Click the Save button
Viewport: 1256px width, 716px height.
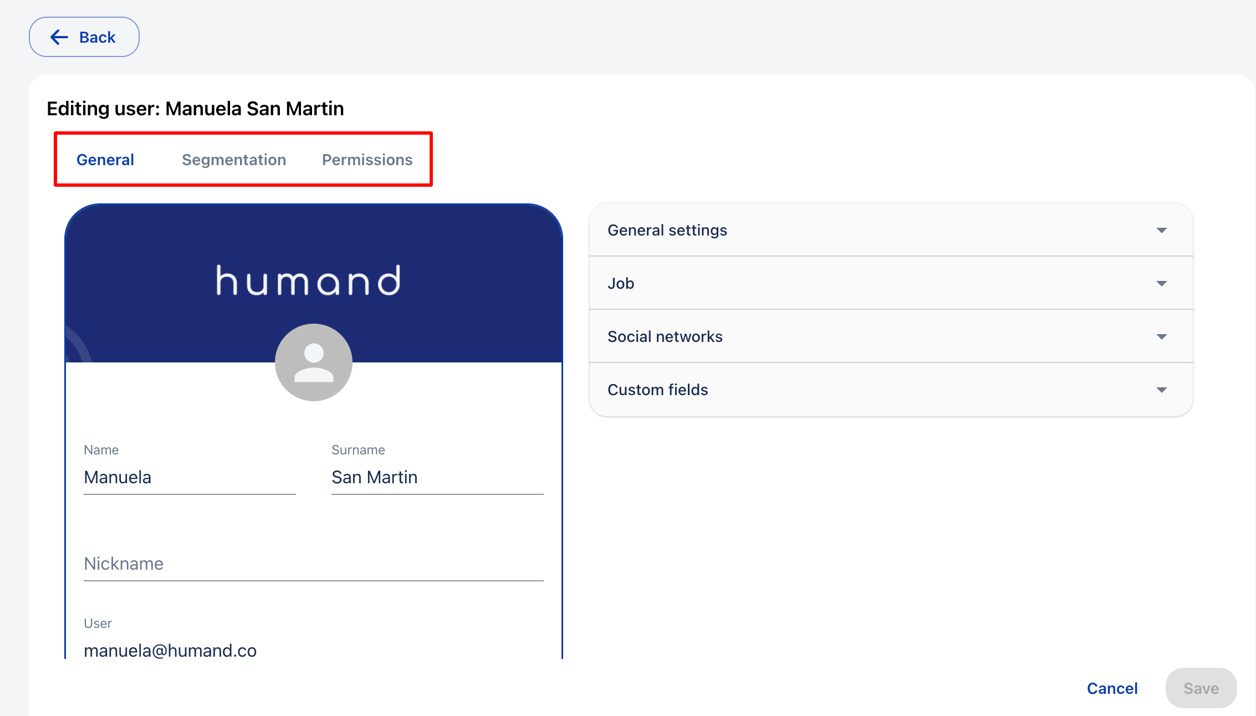pyautogui.click(x=1201, y=688)
